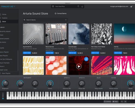Like the Soul Sacrifice preset with the heart icon
The height and width of the screenshot is (108, 135).
tap(53, 6)
